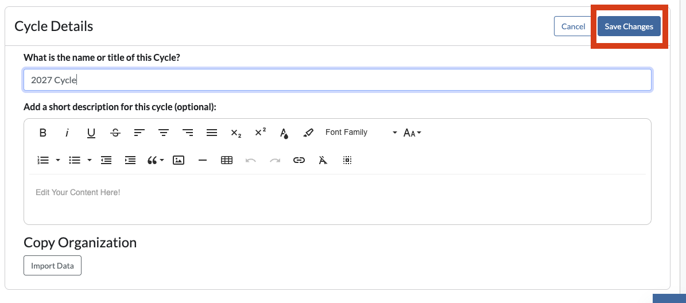Insert an unordered bullet list
This screenshot has width=686, height=303.
pos(75,161)
